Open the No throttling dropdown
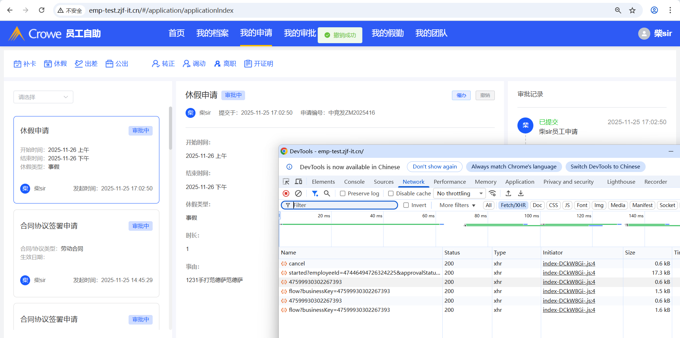The height and width of the screenshot is (338, 680). click(x=459, y=193)
